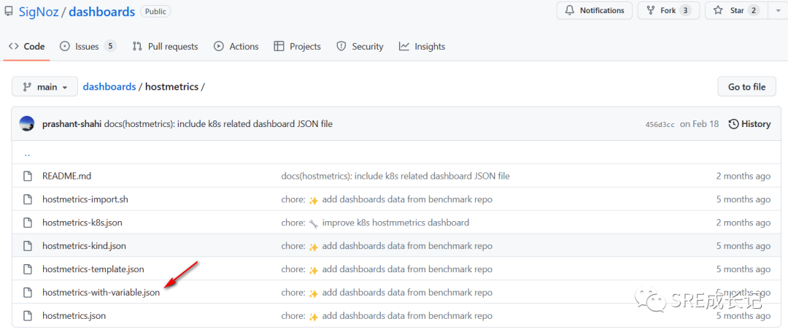This screenshot has width=788, height=335.
Task: Open hostmetrics-import.sh file
Action: [85, 199]
